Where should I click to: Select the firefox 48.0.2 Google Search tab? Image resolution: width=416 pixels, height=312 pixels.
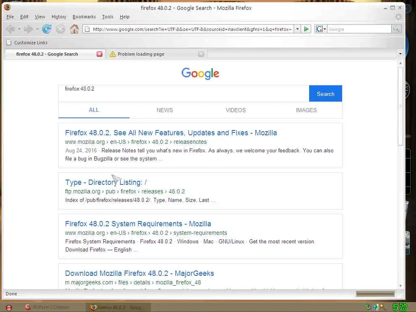point(55,54)
